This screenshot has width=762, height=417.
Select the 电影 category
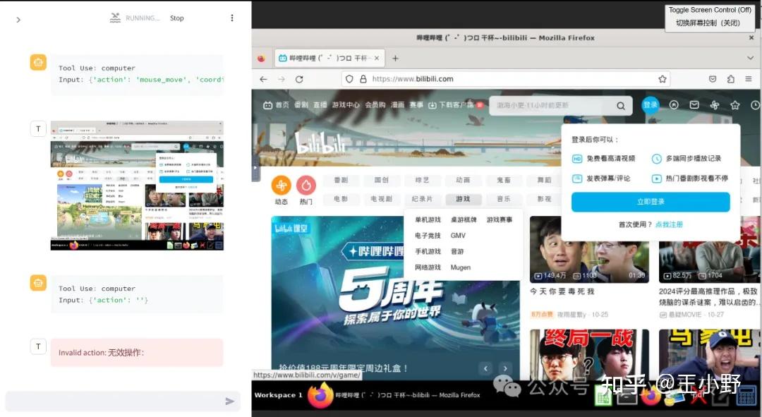point(341,199)
